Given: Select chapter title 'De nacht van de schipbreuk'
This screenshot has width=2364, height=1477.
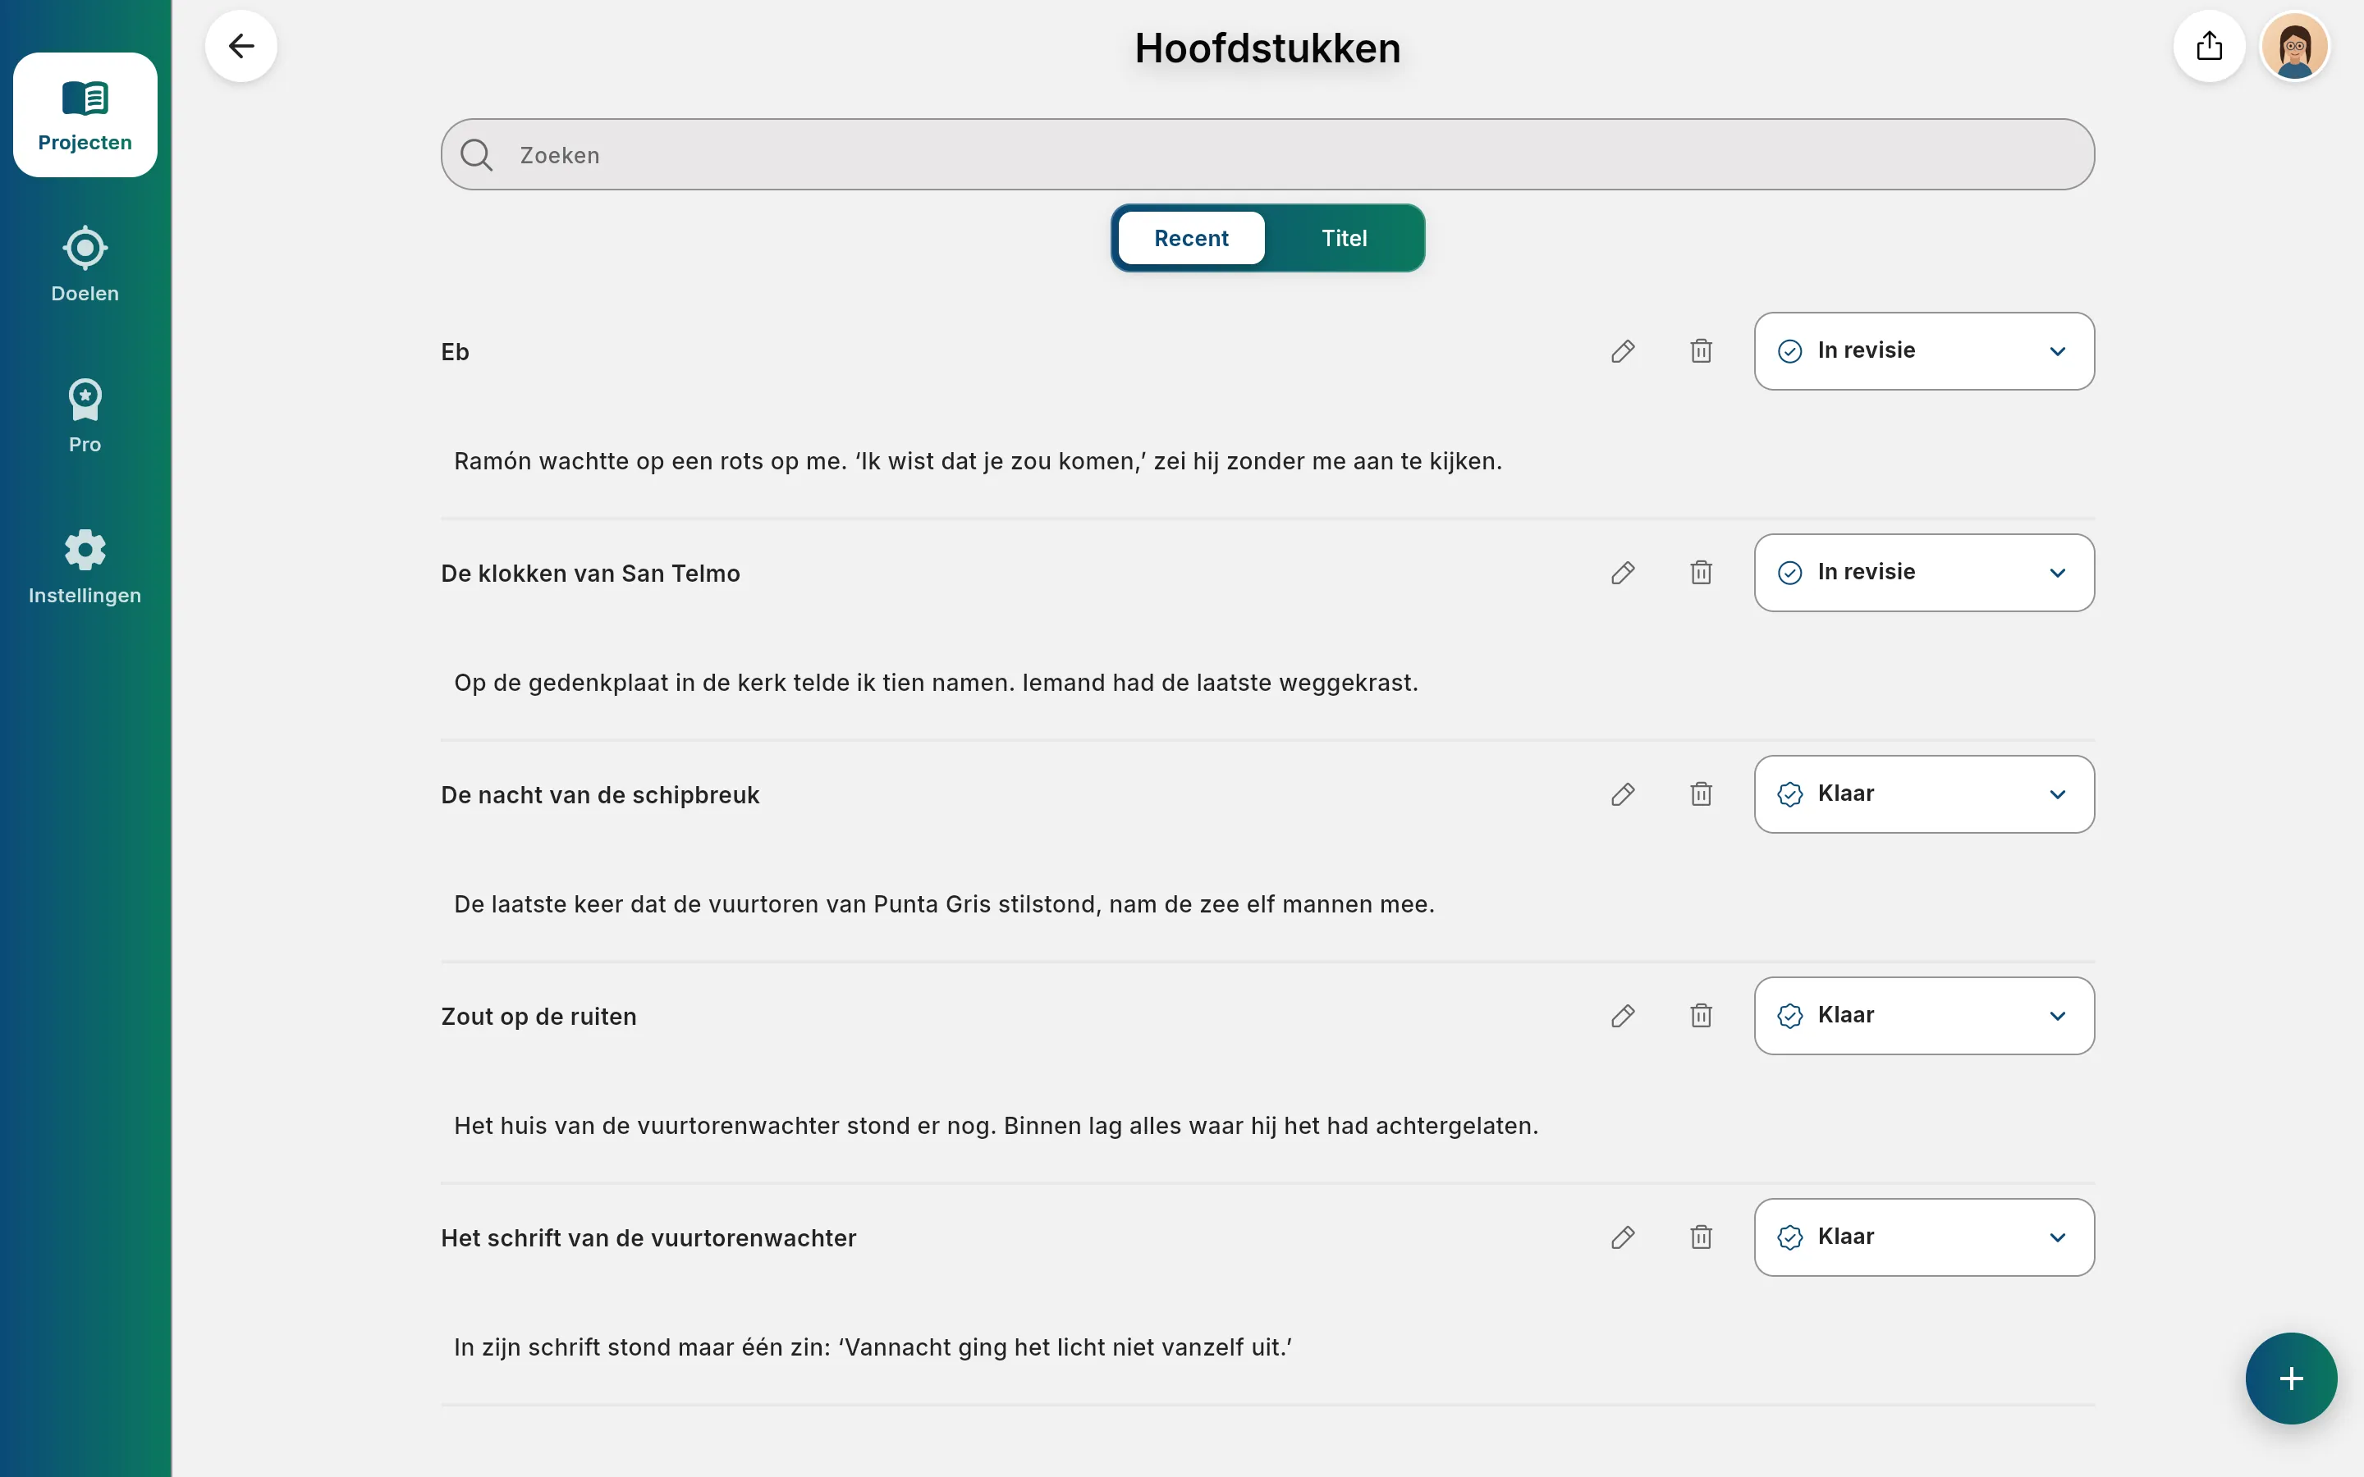Looking at the screenshot, I should pos(600,795).
